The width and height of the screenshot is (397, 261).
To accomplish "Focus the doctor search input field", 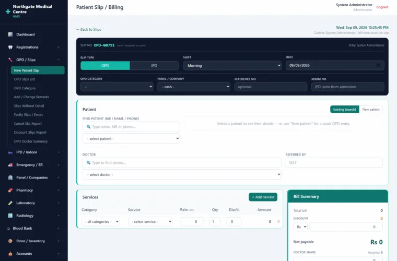I will pyautogui.click(x=182, y=163).
